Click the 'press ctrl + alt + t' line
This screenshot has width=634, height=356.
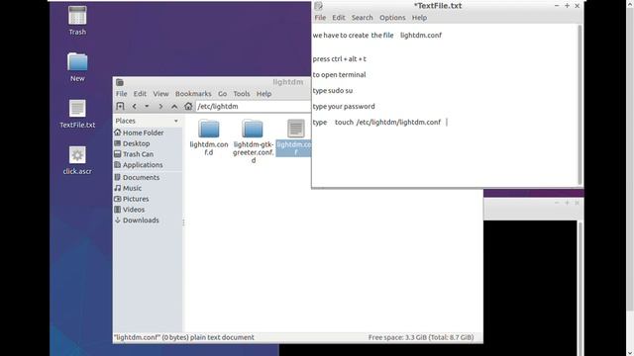tap(339, 59)
